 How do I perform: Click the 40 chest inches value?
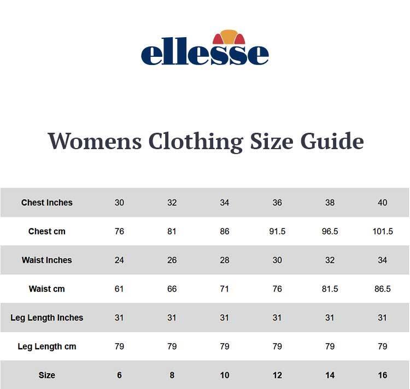[x=383, y=203]
